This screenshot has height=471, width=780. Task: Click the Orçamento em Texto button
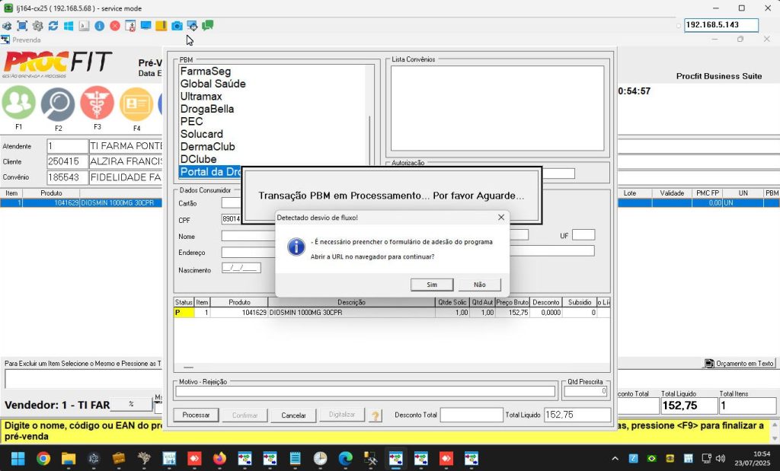(738, 364)
